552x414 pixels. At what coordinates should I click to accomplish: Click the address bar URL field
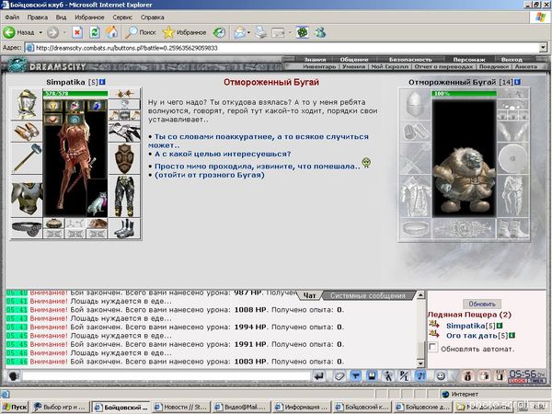(282, 48)
